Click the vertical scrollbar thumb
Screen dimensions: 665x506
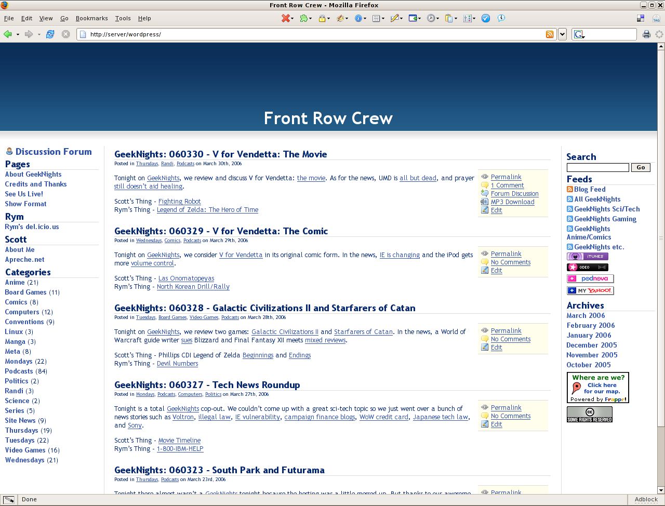click(x=661, y=239)
